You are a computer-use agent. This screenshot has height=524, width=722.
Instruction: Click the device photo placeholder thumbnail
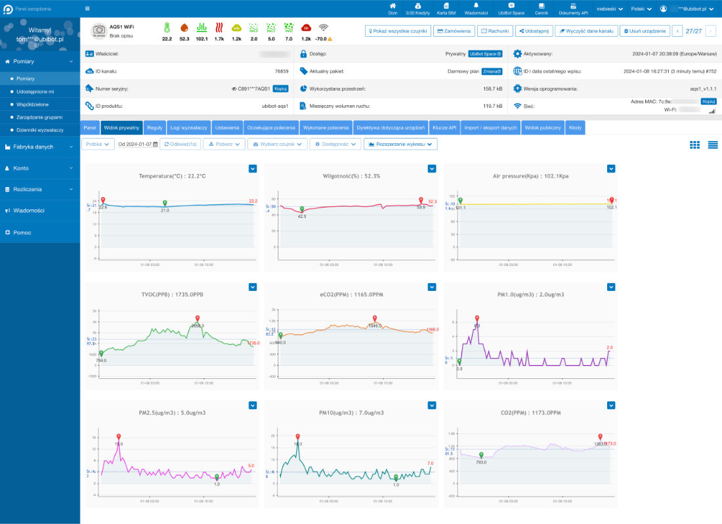pyautogui.click(x=98, y=30)
